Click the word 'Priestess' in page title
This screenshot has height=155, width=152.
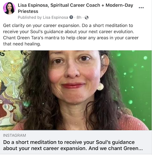pos(28,11)
